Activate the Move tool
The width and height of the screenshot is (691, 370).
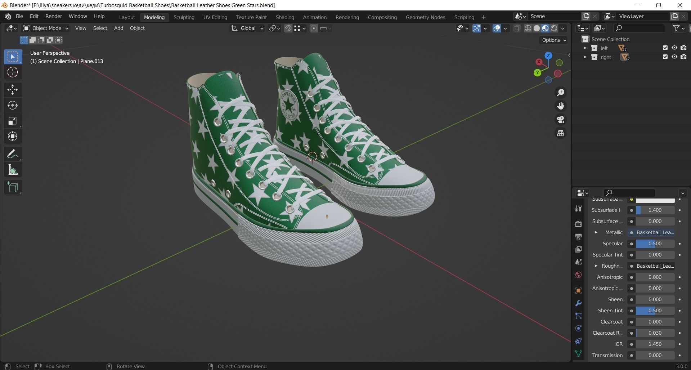(x=13, y=90)
